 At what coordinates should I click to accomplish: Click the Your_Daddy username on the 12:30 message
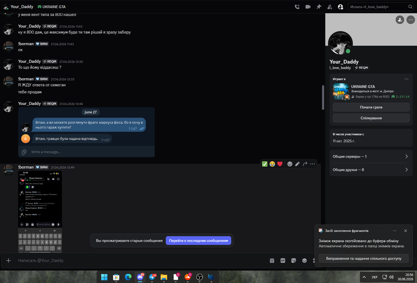point(29,61)
